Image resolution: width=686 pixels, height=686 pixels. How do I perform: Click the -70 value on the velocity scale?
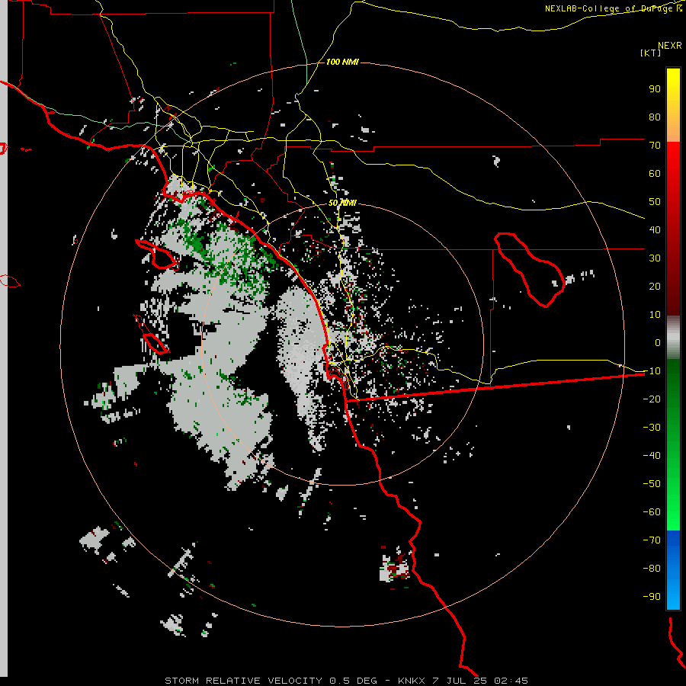click(x=652, y=540)
